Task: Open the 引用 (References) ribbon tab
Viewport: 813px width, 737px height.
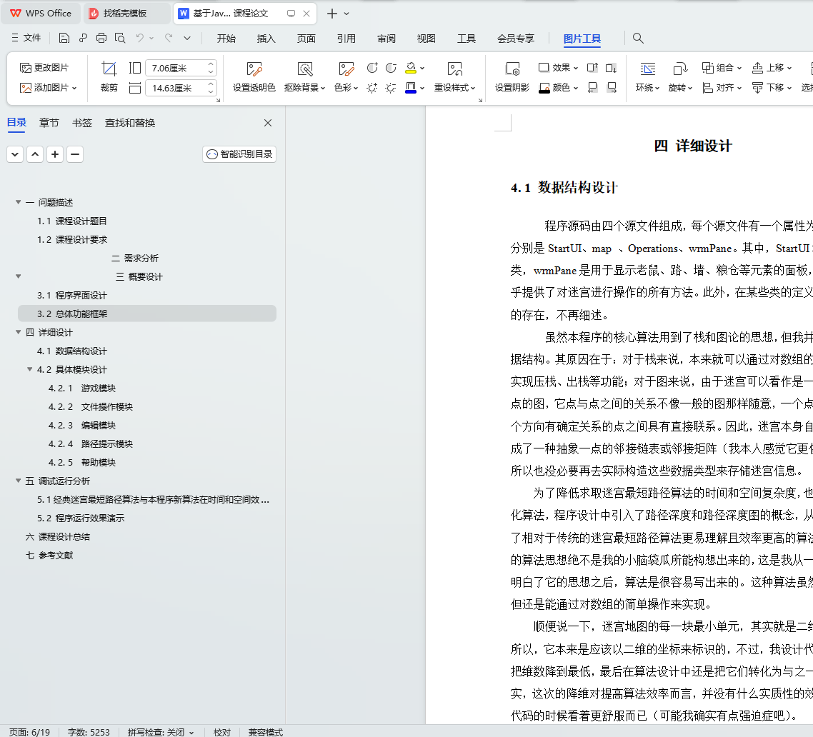Action: [346, 39]
